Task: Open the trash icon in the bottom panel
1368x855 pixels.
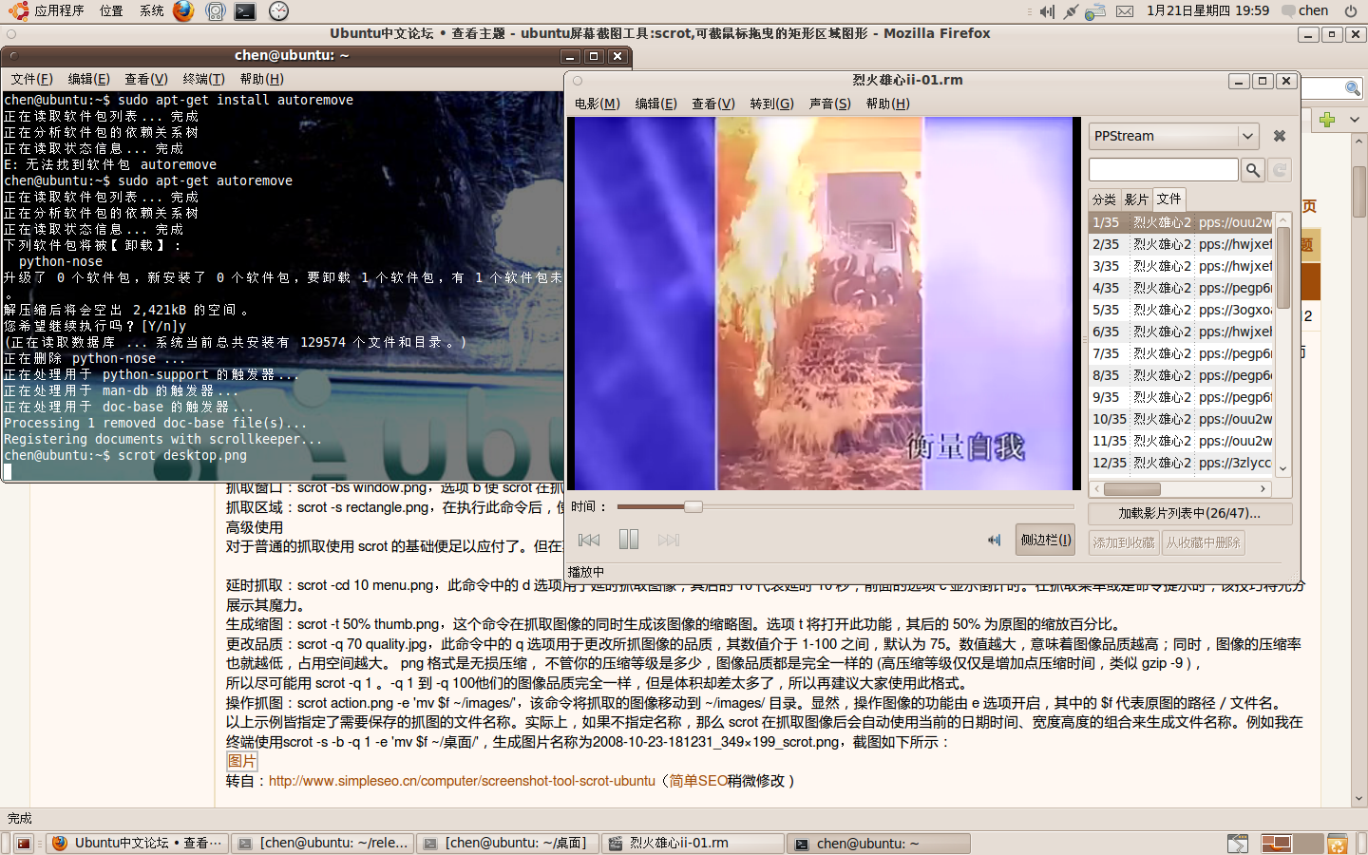Action: [x=1337, y=844]
